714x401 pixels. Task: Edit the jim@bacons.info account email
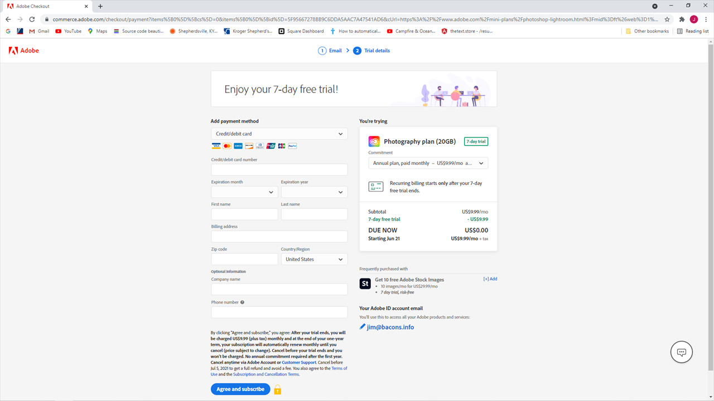tap(390, 327)
